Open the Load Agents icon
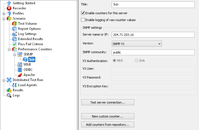Screen dimensions: 199x130 tap(14, 85)
